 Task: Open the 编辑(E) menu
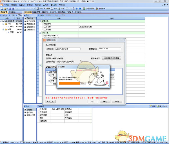(x=14, y=5)
